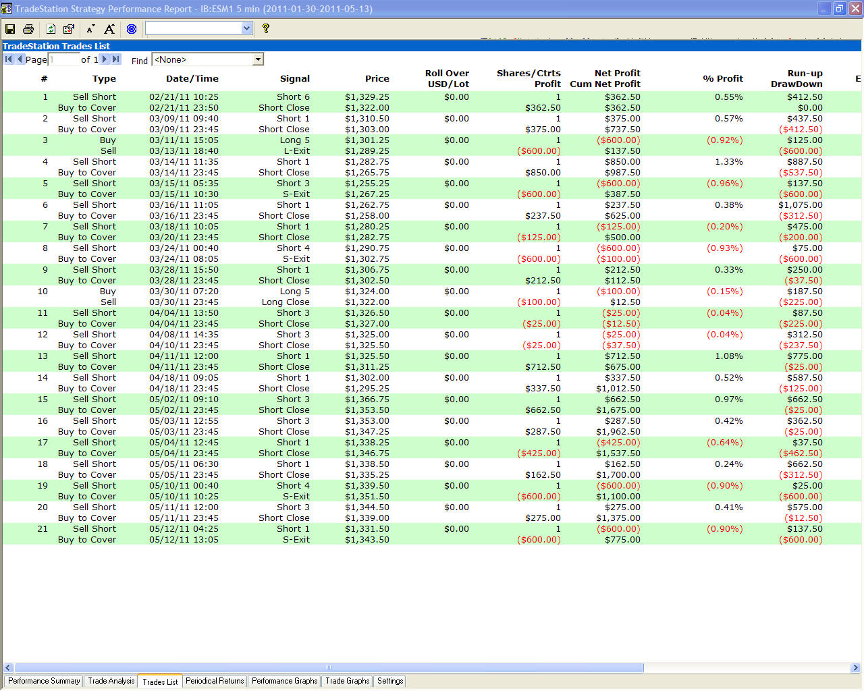Go to next page arrow

tap(105, 59)
